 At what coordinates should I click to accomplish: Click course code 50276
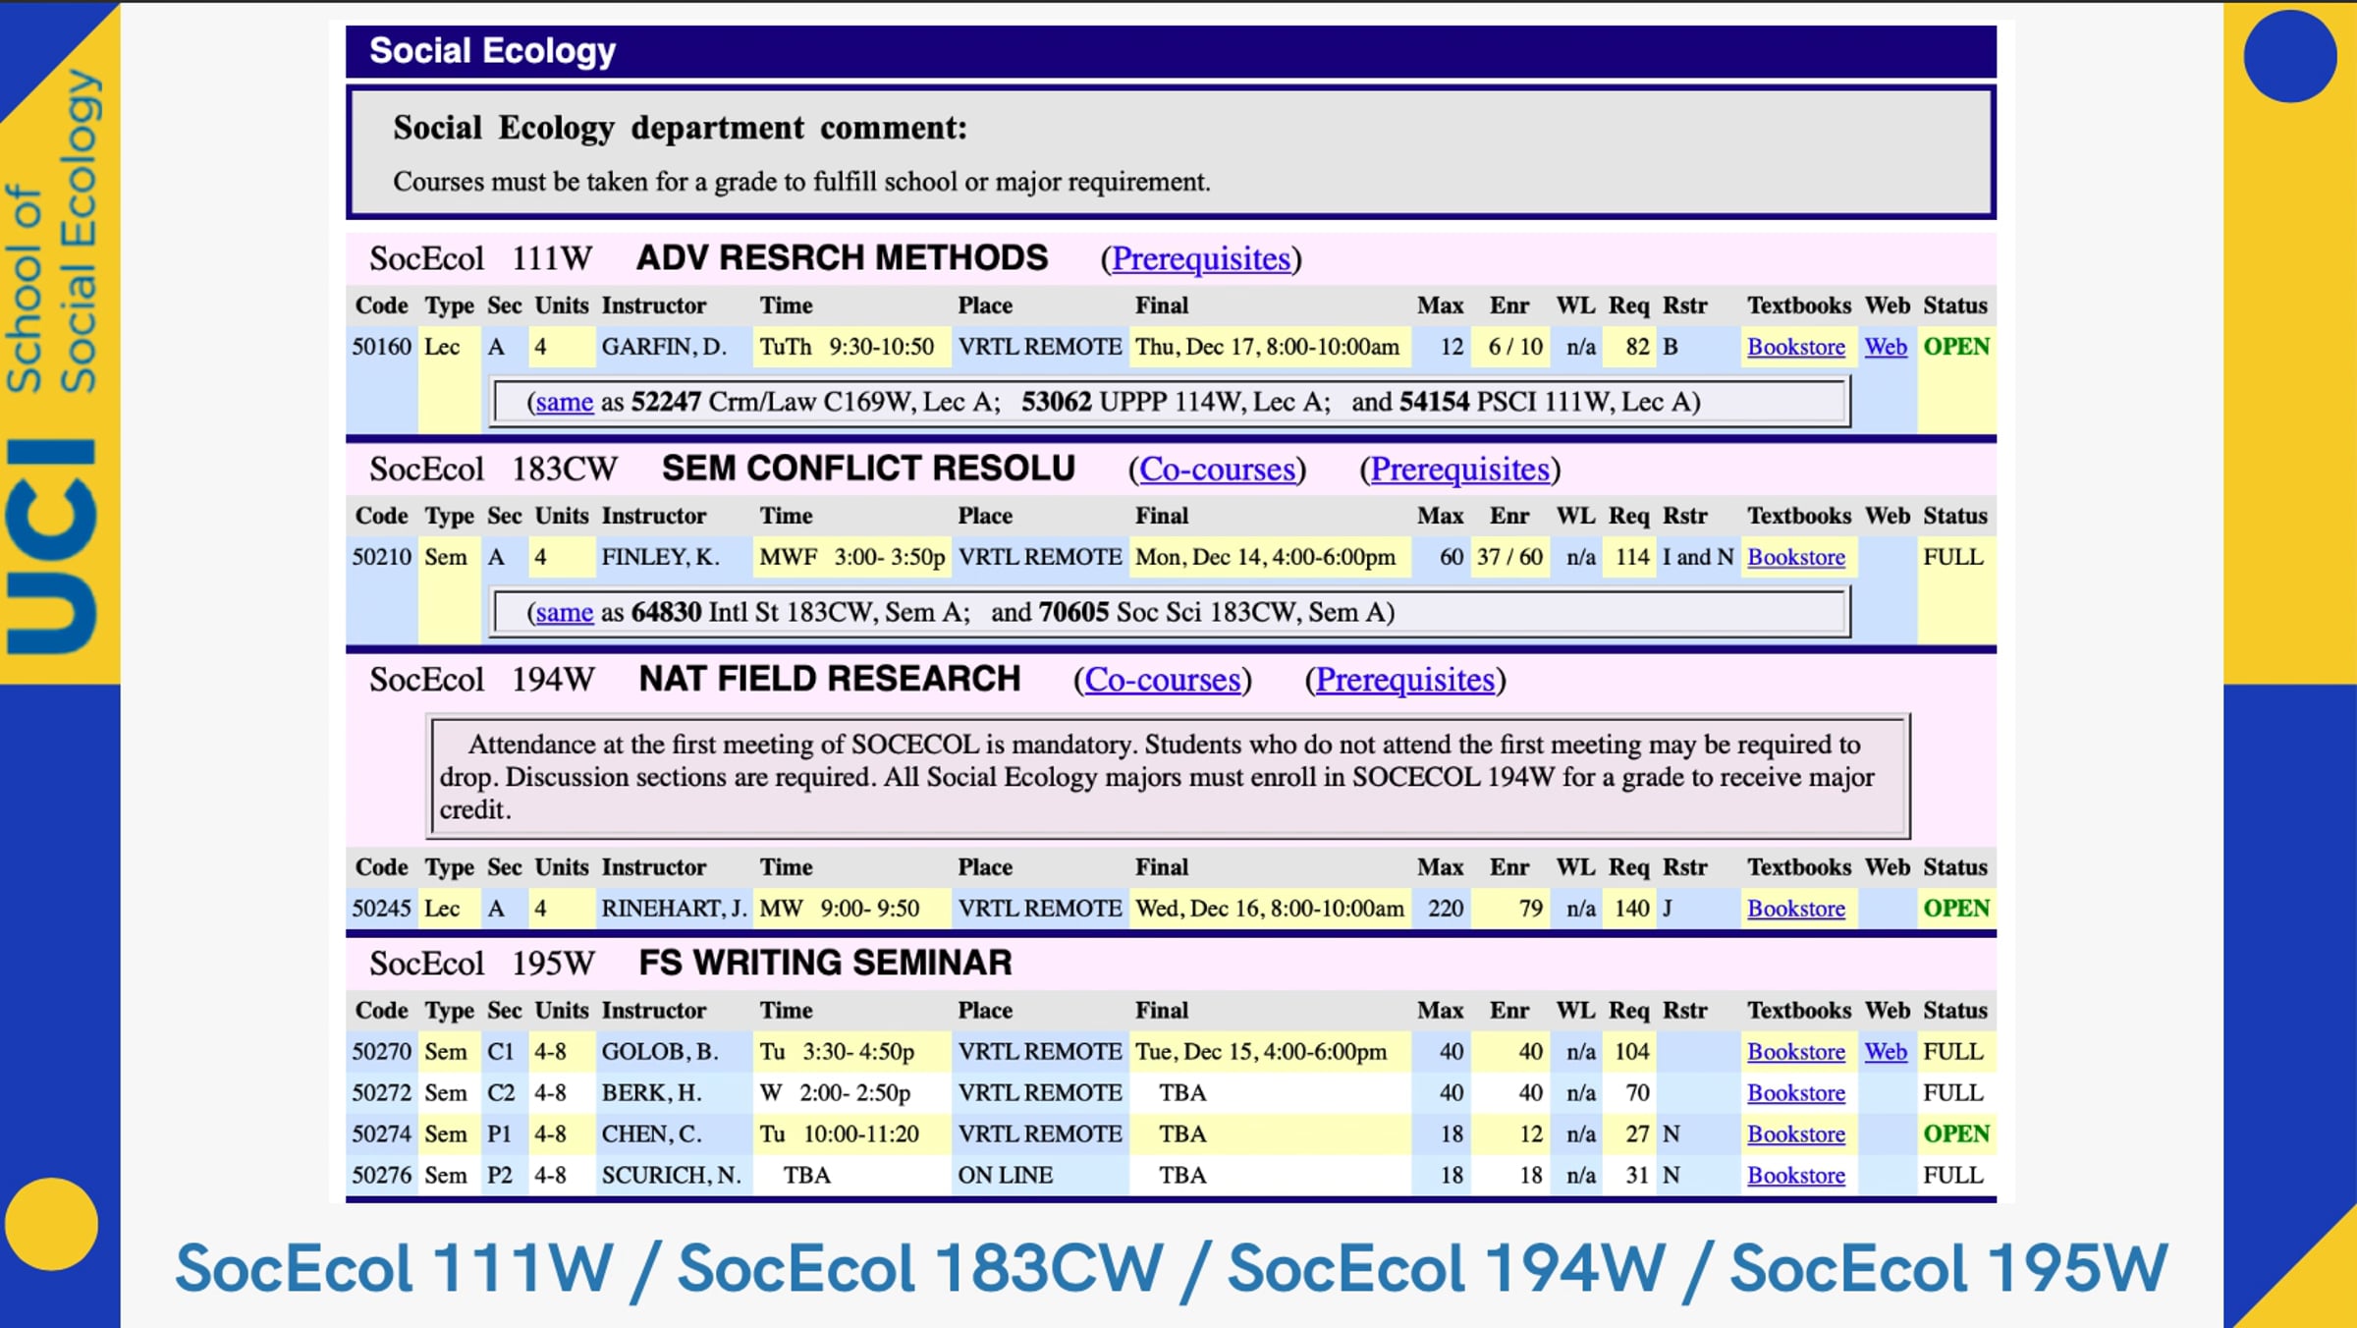point(381,1176)
